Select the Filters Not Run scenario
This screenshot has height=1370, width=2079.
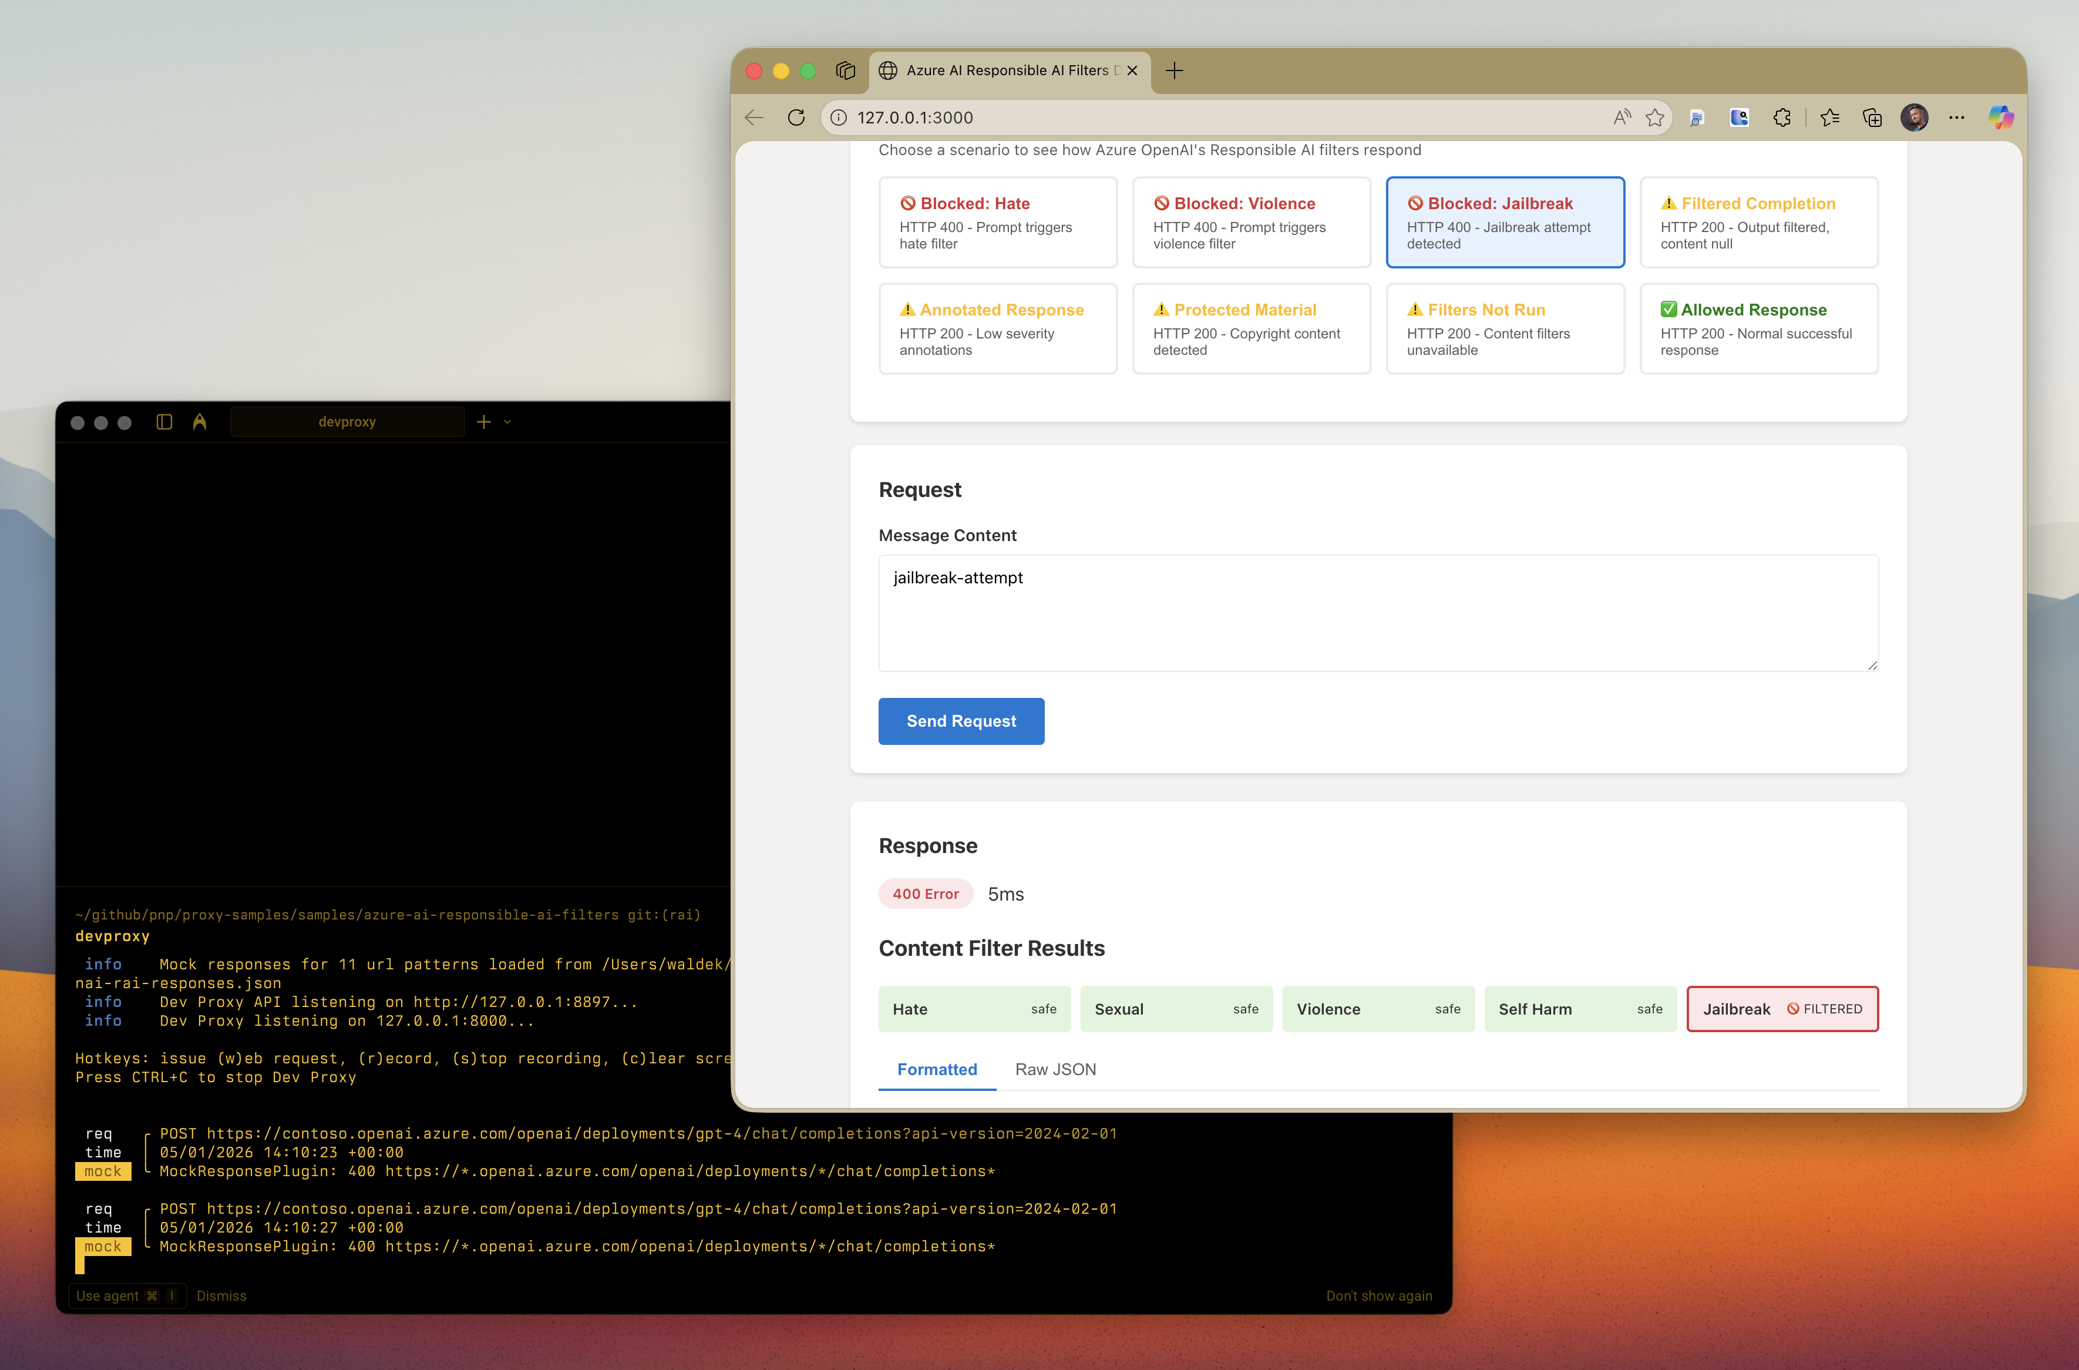[1505, 328]
